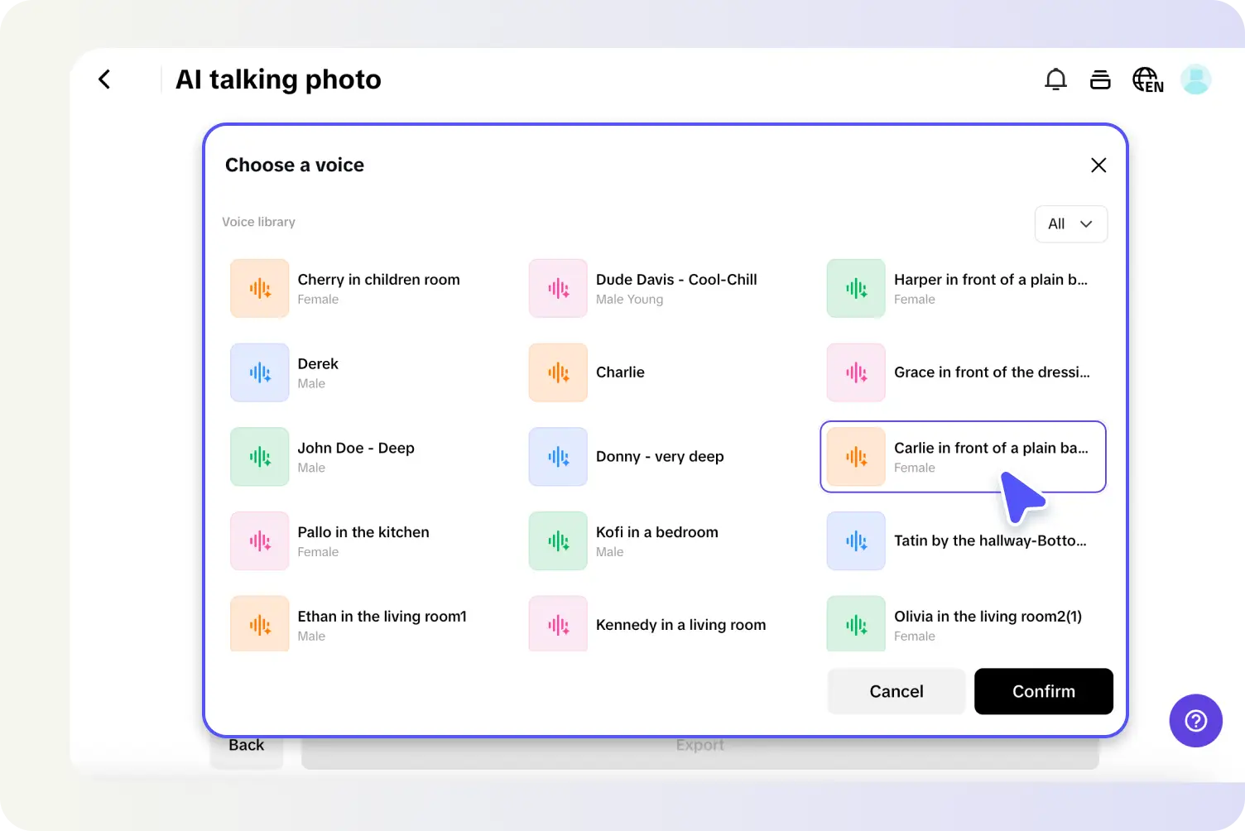1245x831 pixels.
Task: Close the Choose a voice dialog
Action: (x=1098, y=165)
